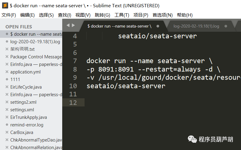
Task: Open the 工具(T) tools menu
Action: click(x=122, y=15)
